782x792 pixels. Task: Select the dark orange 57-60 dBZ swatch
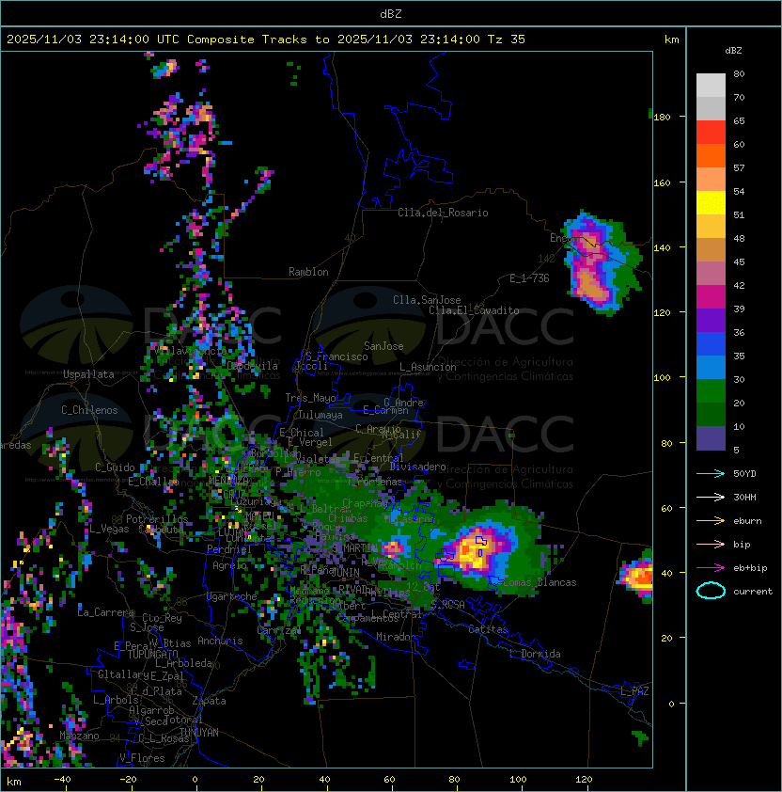coord(711,155)
